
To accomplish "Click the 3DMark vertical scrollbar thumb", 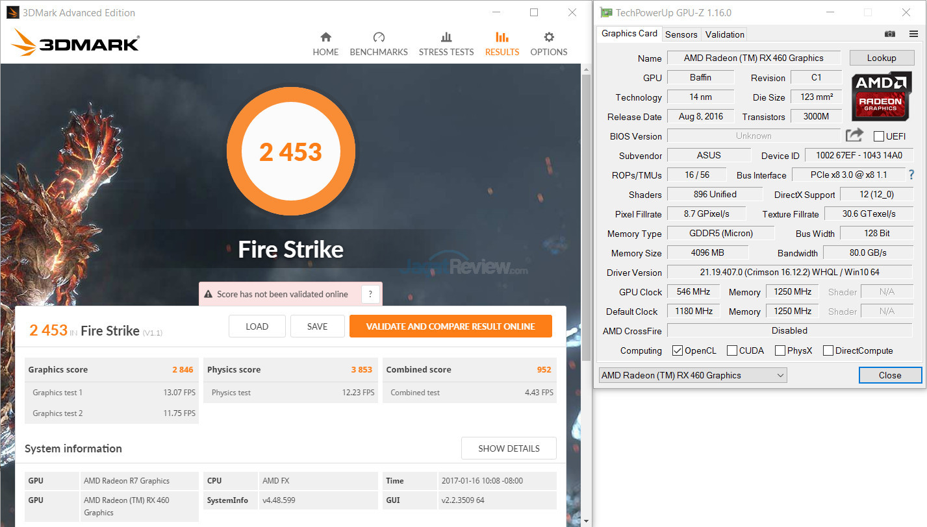I will pos(587,217).
